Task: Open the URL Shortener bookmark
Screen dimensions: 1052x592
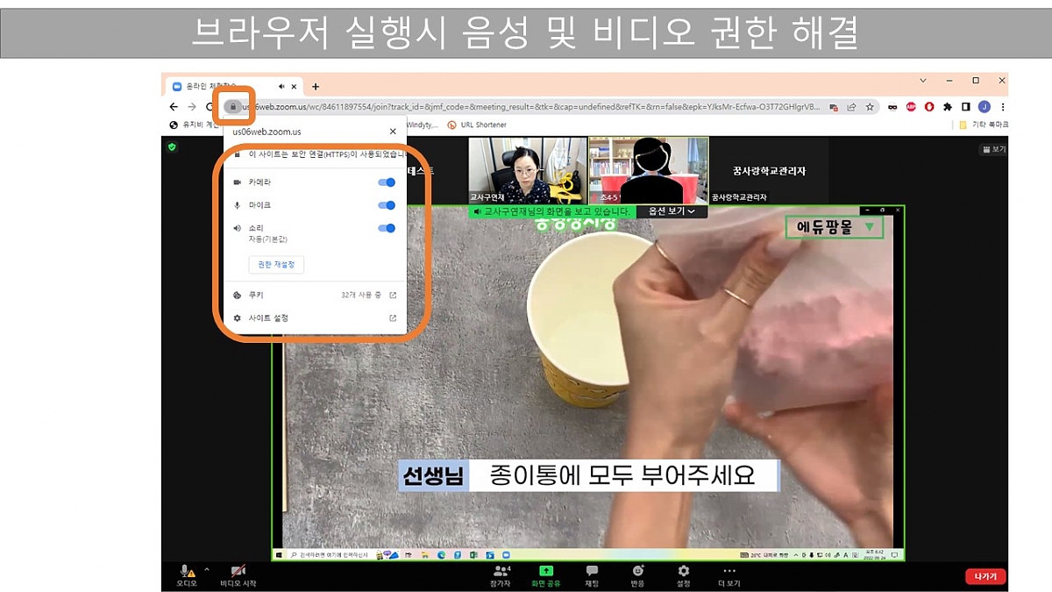Action: (x=477, y=125)
